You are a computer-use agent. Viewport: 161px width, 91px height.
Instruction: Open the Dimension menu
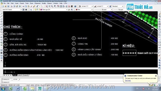tap(37, 3)
